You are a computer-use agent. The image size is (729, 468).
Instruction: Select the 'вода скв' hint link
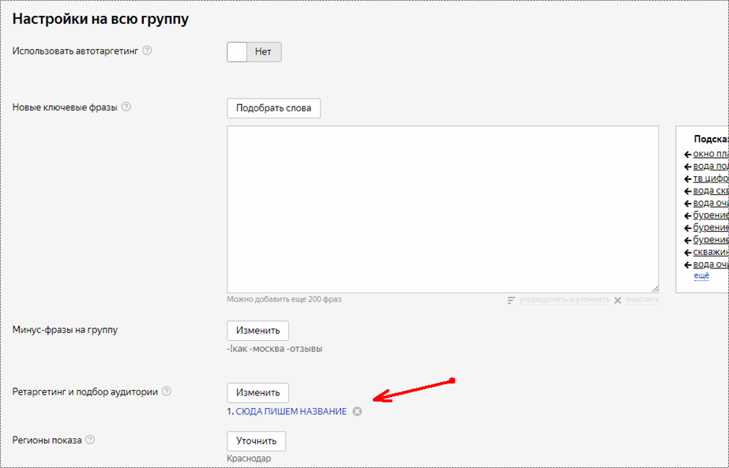711,190
